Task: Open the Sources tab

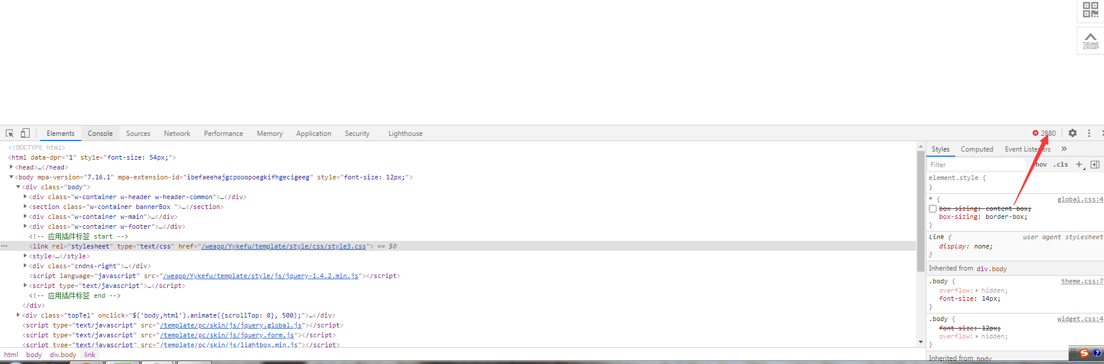Action: pos(138,134)
